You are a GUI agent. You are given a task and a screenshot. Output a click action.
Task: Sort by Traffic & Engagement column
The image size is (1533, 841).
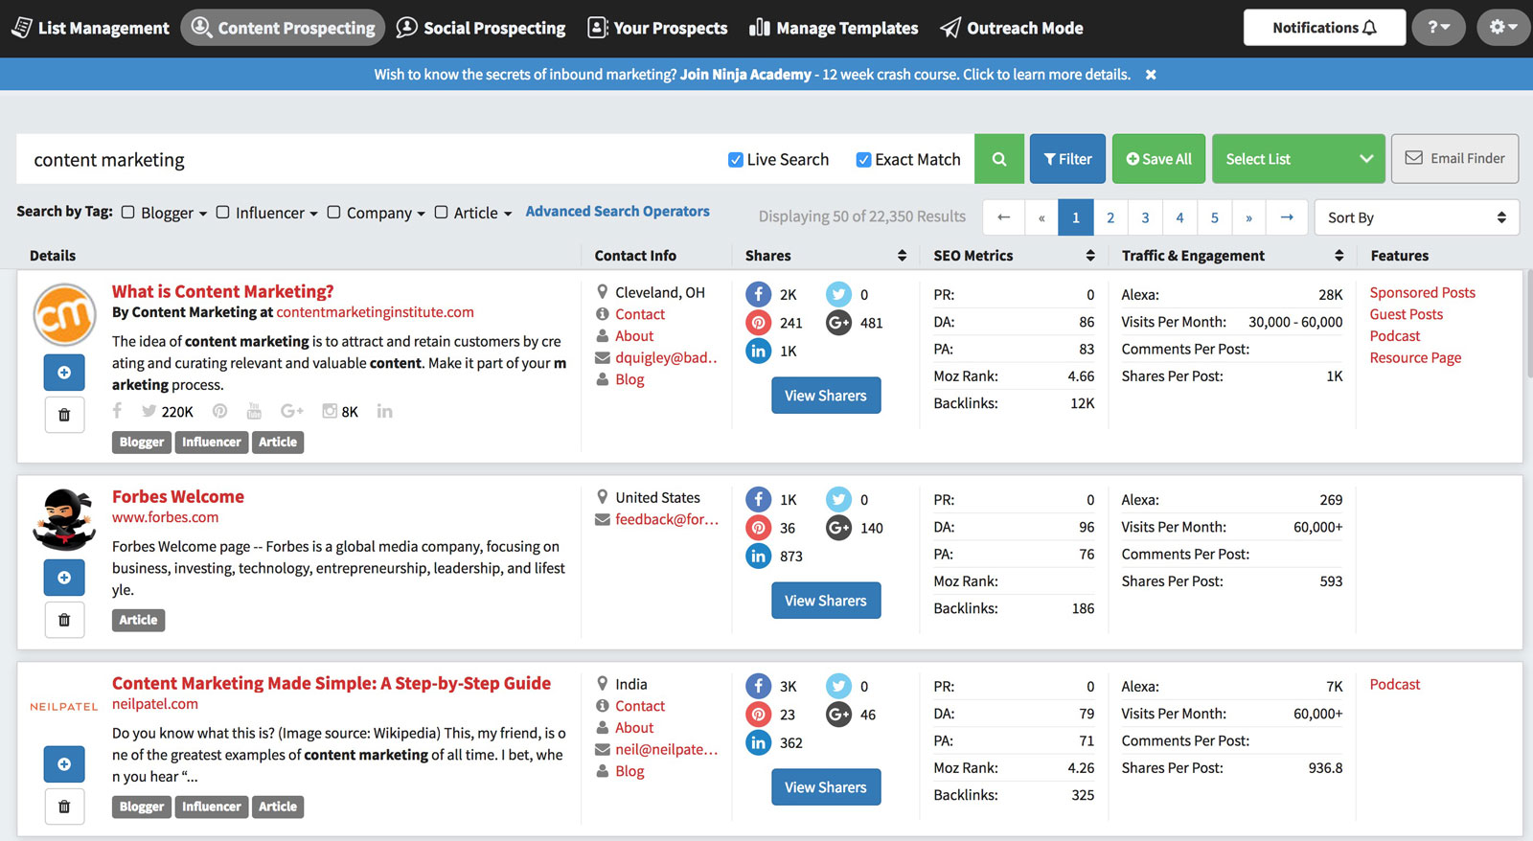(1339, 256)
